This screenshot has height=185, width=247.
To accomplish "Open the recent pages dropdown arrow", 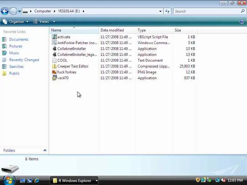I will [x=19, y=11].
